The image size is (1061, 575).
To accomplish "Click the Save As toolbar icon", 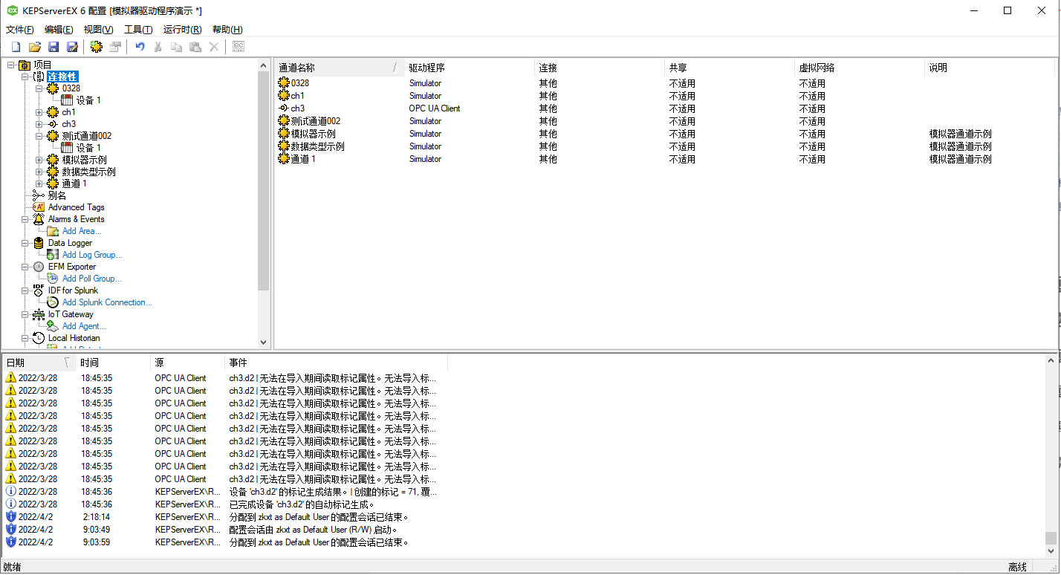I will point(71,46).
